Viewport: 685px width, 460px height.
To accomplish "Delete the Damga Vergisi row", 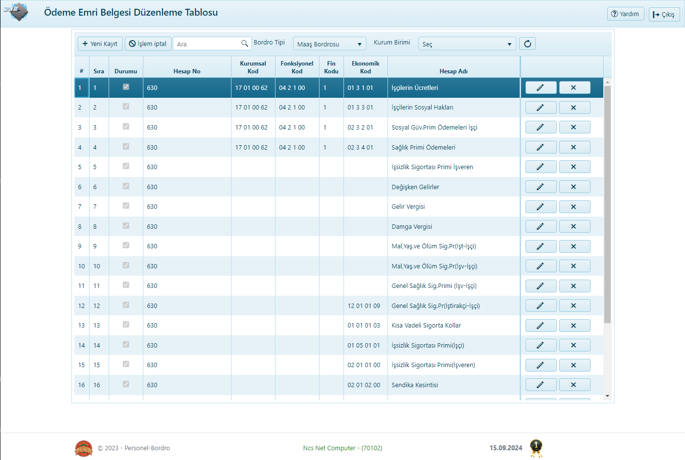I will pyautogui.click(x=574, y=226).
